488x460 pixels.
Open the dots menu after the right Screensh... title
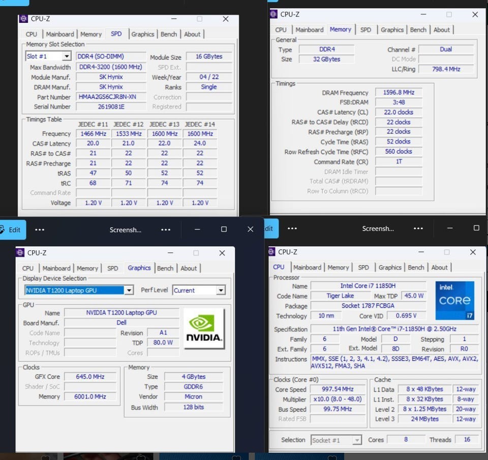click(x=418, y=228)
